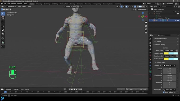Select the Cursor tool
The width and height of the screenshot is (180, 101).
pyautogui.click(x=3, y=18)
